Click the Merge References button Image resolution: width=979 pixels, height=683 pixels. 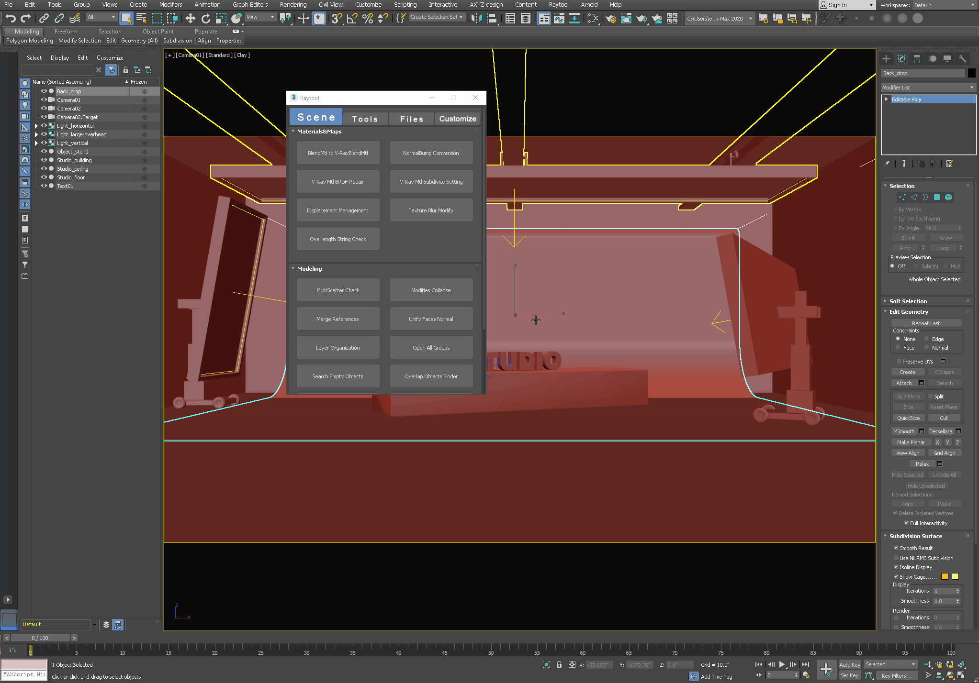[x=338, y=319]
